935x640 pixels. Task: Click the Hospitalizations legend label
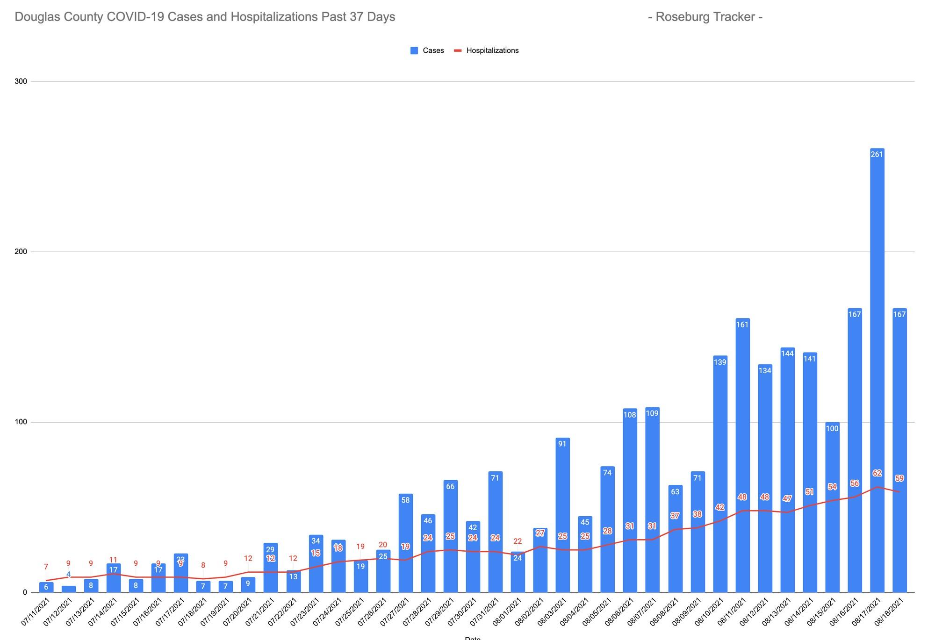(x=492, y=50)
